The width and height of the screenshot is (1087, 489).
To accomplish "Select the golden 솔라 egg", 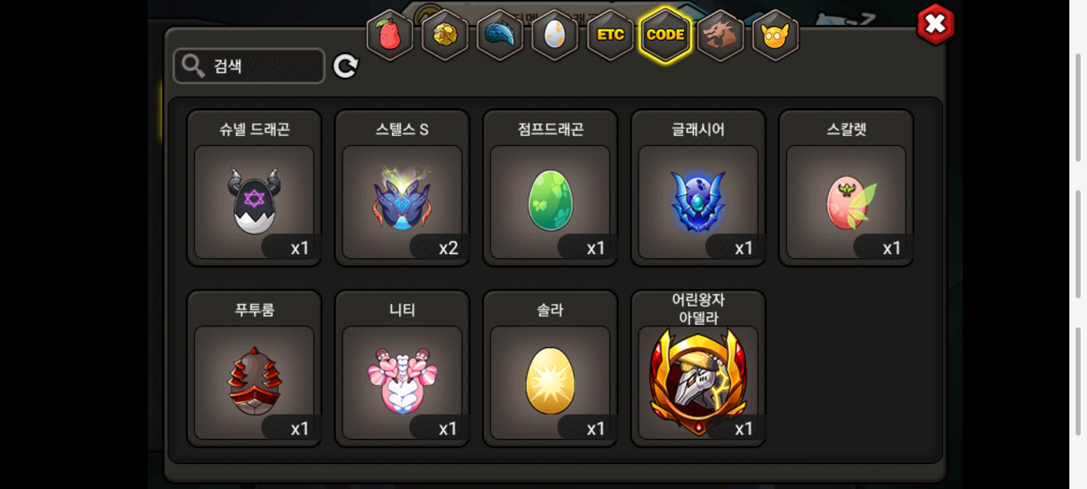I will click(x=550, y=369).
